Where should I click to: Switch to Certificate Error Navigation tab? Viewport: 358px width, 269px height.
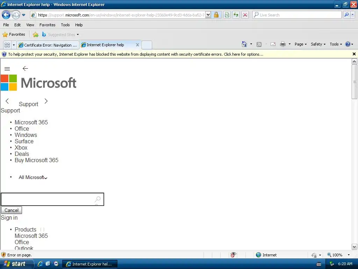[x=48, y=45]
